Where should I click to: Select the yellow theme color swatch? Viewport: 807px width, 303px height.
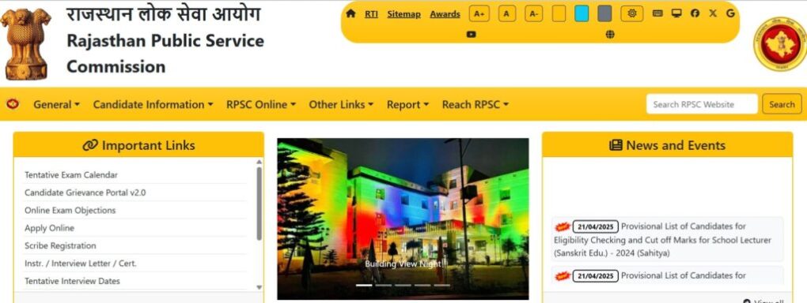pyautogui.click(x=559, y=14)
